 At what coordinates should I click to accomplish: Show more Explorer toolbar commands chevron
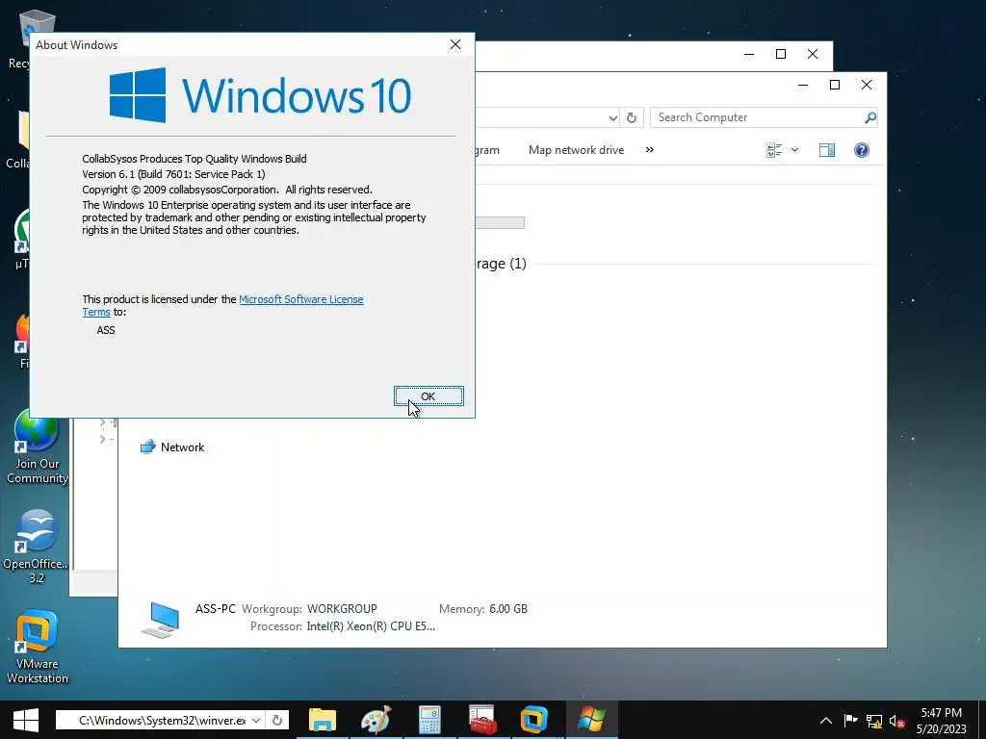click(650, 149)
